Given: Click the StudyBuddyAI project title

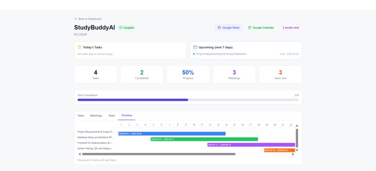Looking at the screenshot, I should (95, 28).
